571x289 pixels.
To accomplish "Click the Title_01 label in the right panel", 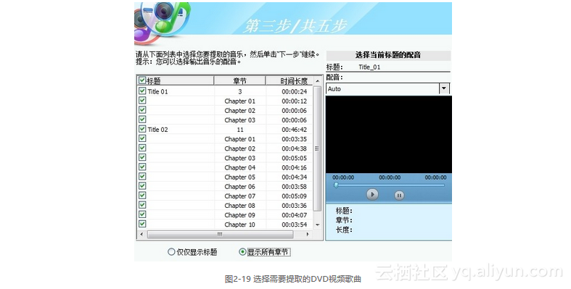I will pos(369,67).
